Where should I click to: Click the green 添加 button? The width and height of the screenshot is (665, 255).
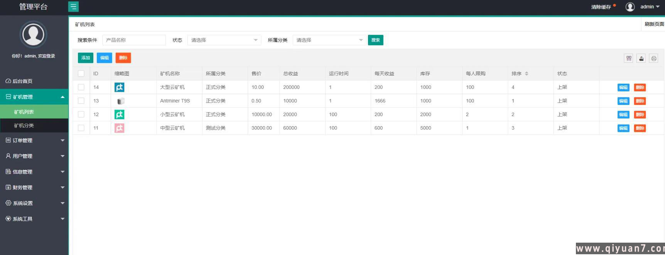85,58
